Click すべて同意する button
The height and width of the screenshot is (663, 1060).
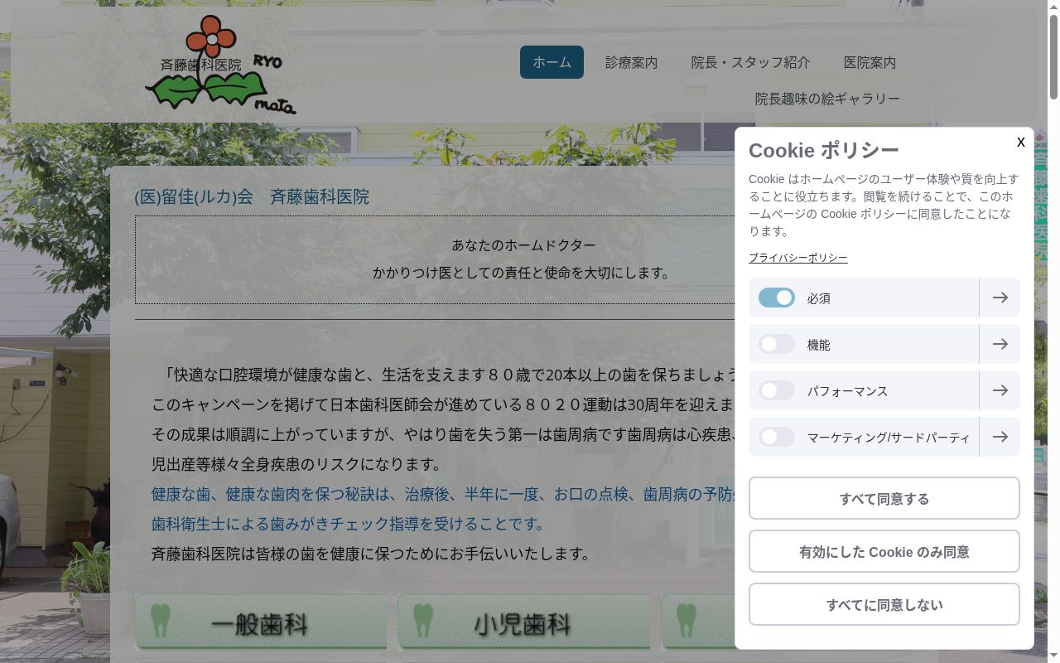point(884,498)
